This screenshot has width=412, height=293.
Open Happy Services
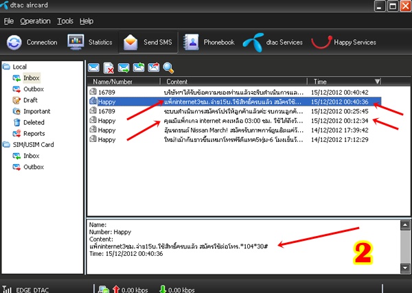(x=344, y=43)
